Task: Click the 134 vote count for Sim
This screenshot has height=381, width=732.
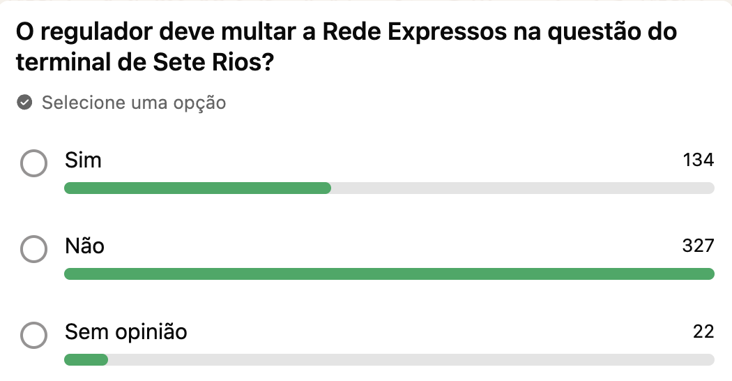Action: click(699, 160)
